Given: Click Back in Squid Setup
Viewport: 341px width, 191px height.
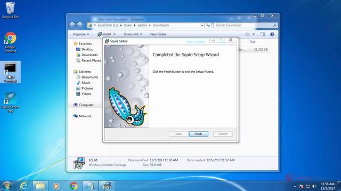Looking at the screenshot, I should (178, 134).
